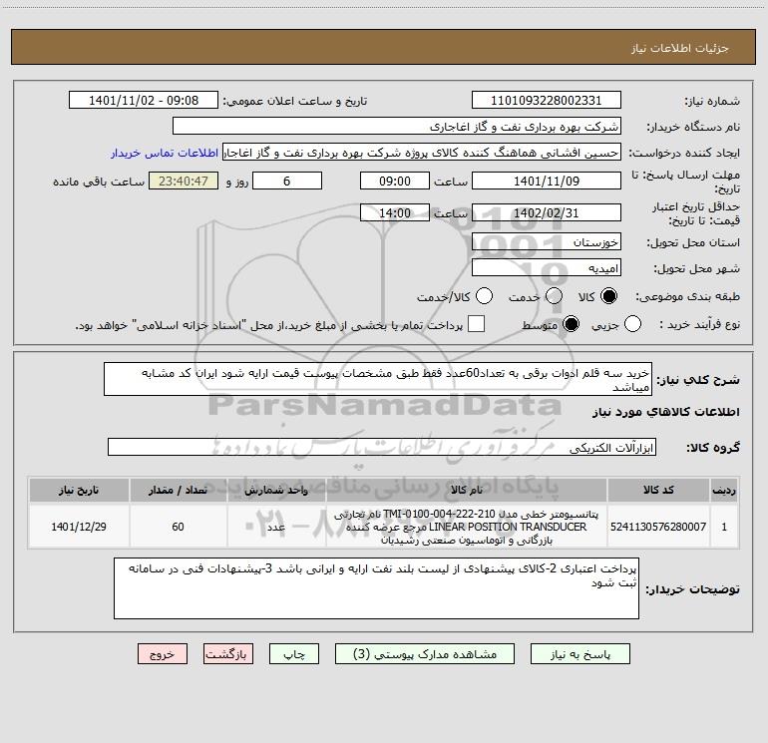Viewport: 768px width, 743px height.
Task: Select the متوسط purchase type radio
Action: [571, 324]
